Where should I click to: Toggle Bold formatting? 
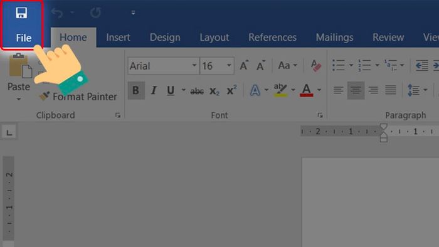136,90
